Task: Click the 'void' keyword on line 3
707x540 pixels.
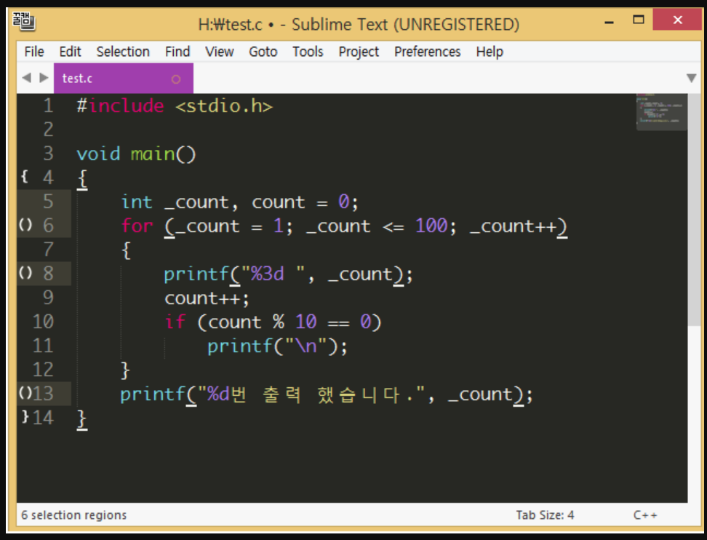Action: coord(98,154)
